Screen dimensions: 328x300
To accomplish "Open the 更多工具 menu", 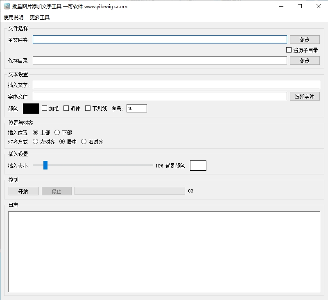I will [40, 17].
